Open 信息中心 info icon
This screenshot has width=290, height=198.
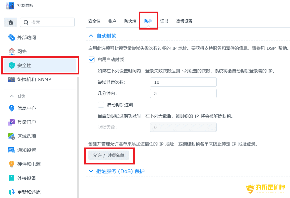12,108
